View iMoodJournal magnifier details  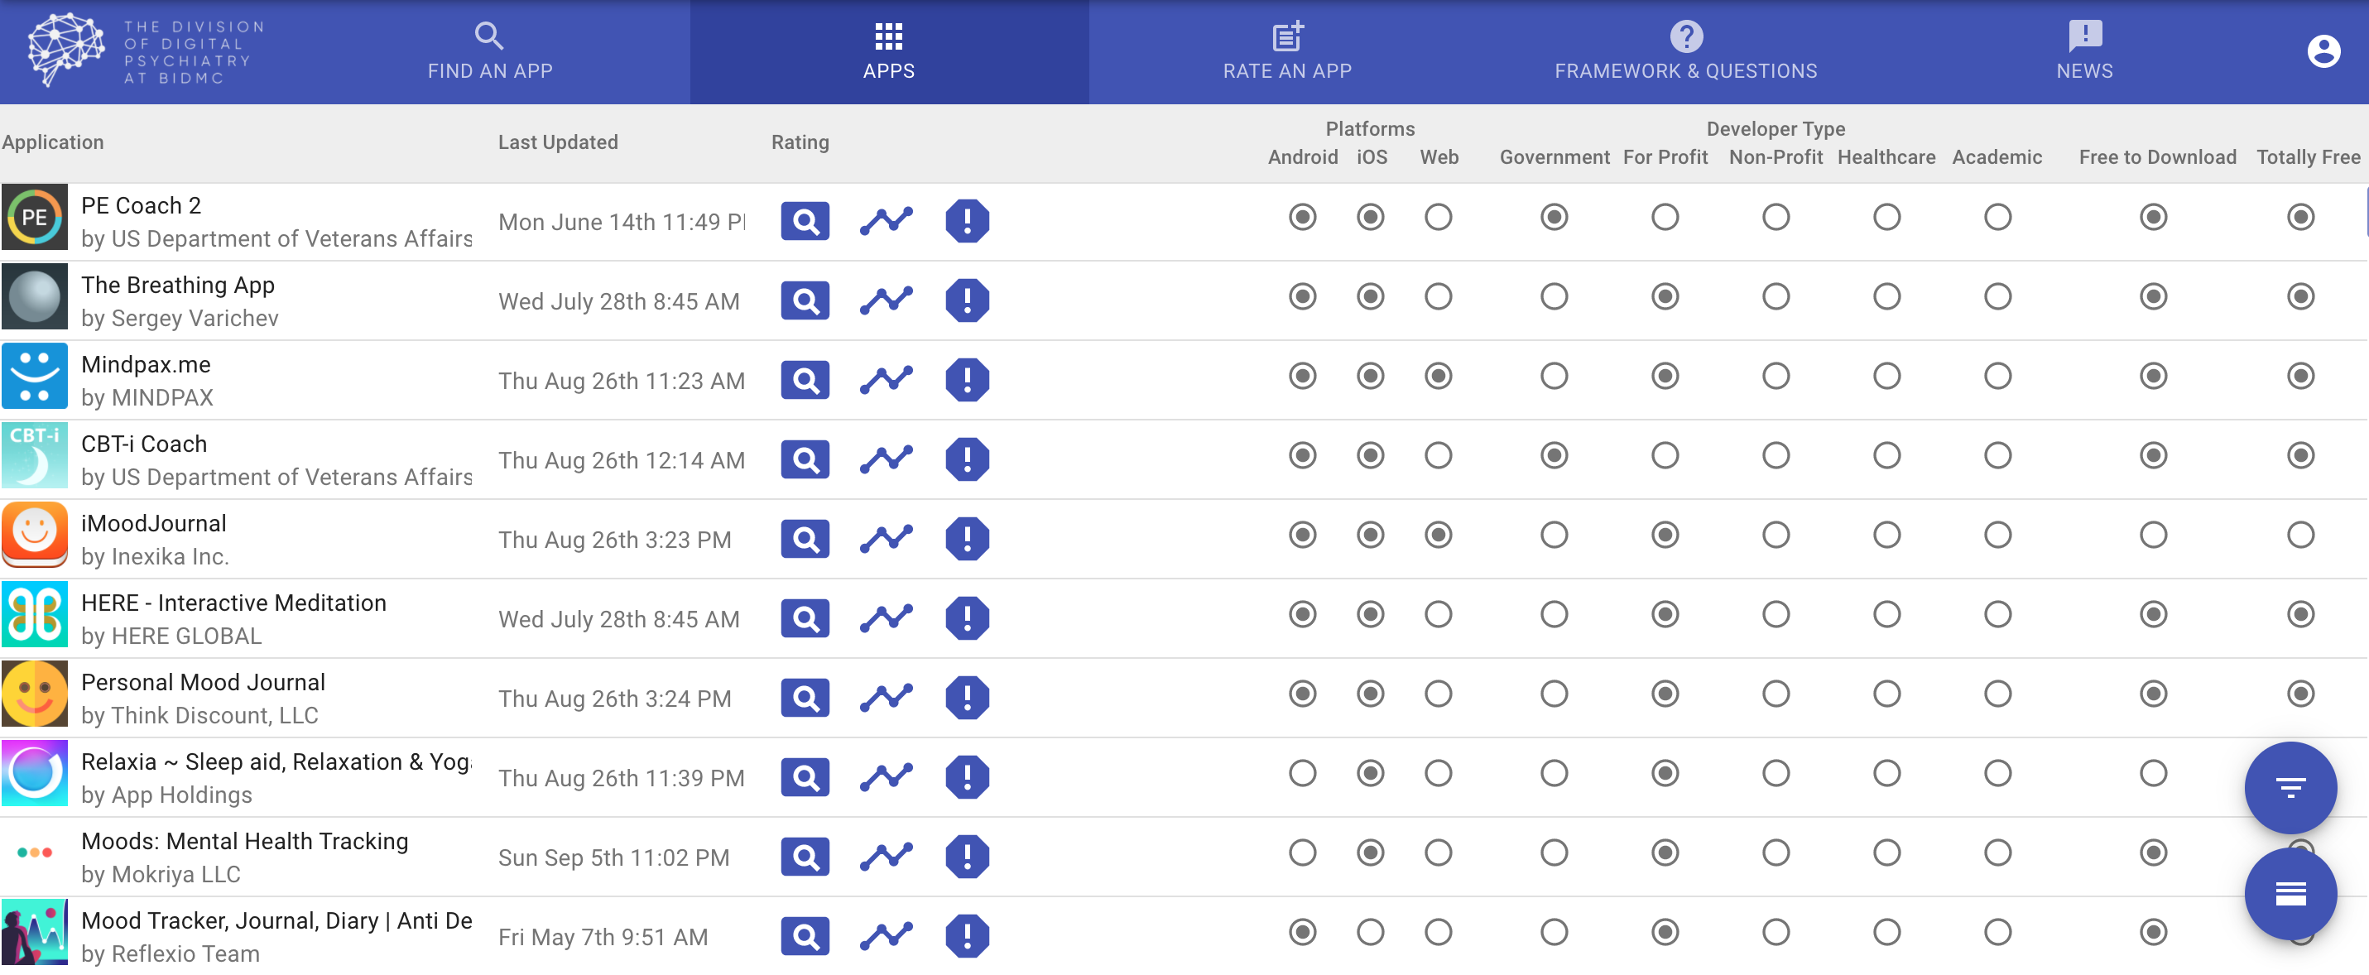point(805,539)
